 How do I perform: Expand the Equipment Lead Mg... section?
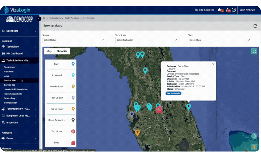coord(19,116)
